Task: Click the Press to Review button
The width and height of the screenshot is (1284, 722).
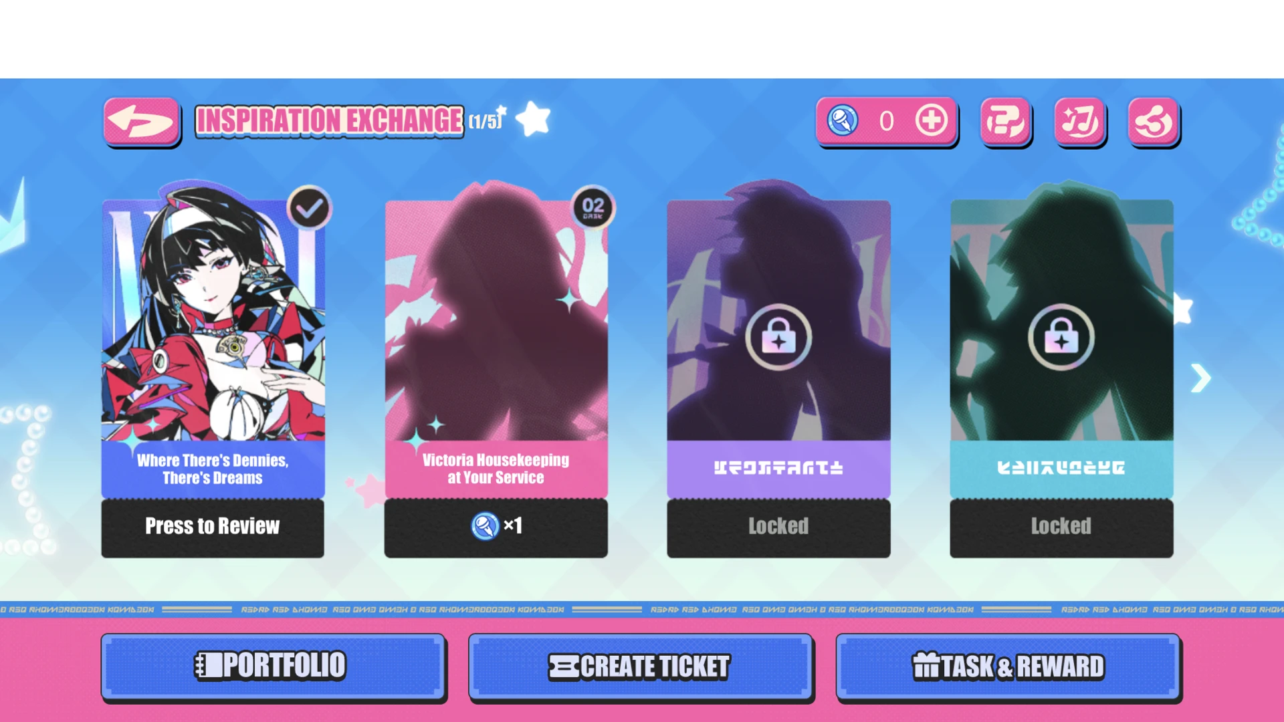Action: [213, 527]
